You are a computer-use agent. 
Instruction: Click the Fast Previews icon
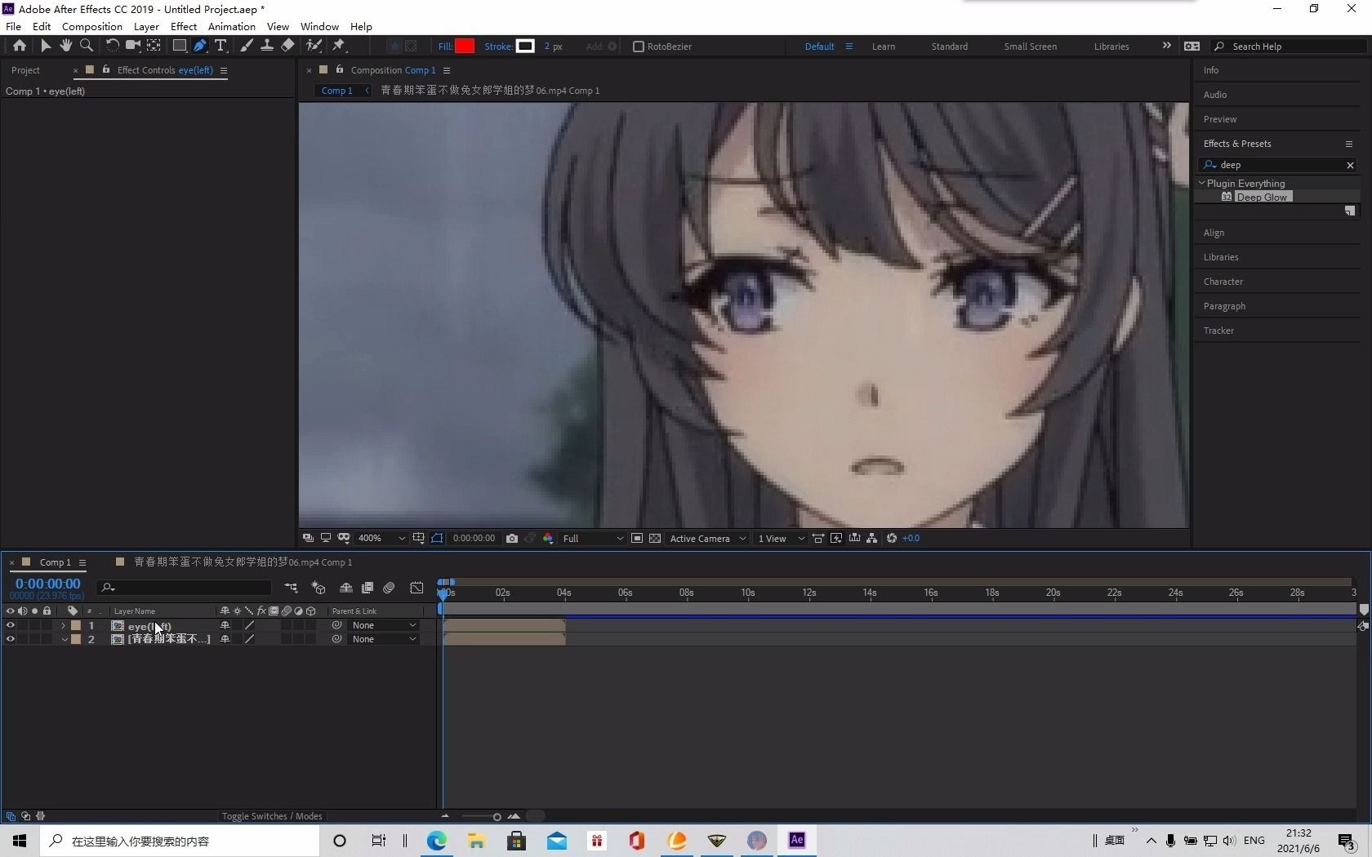[836, 538]
